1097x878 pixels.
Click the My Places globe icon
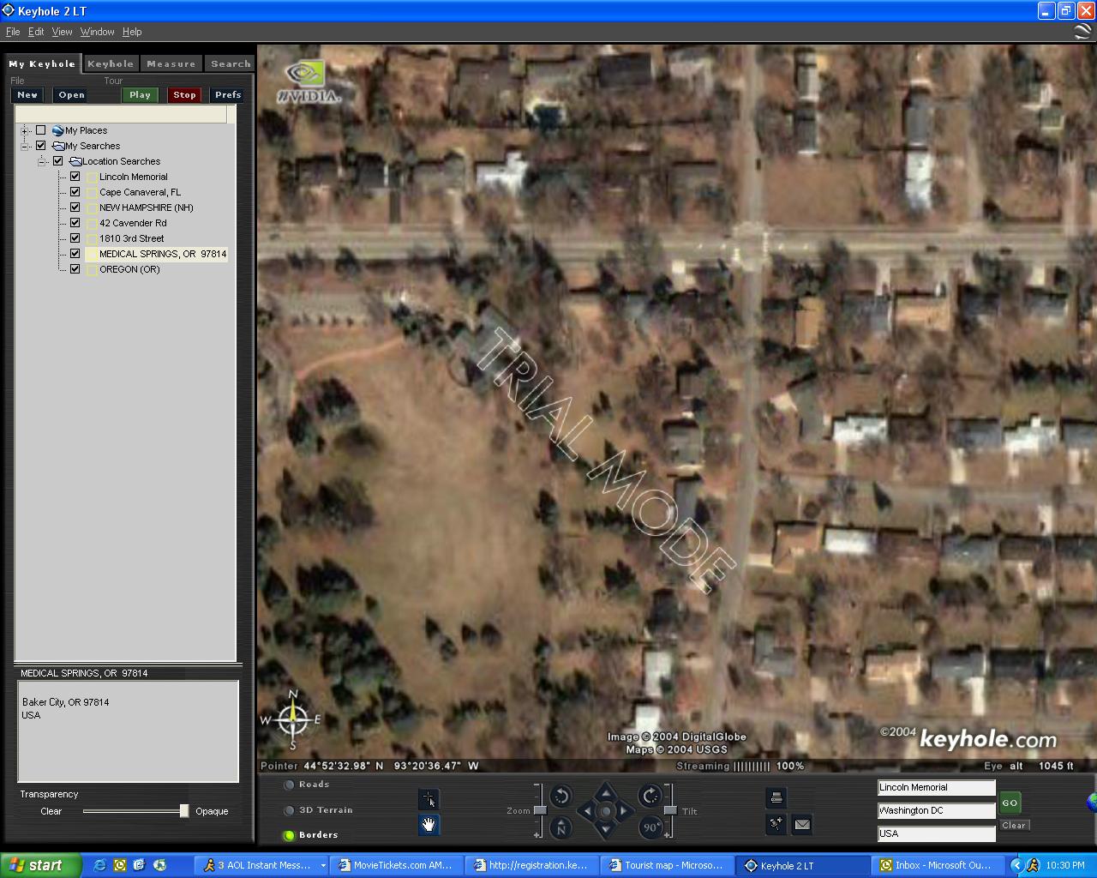tap(58, 130)
